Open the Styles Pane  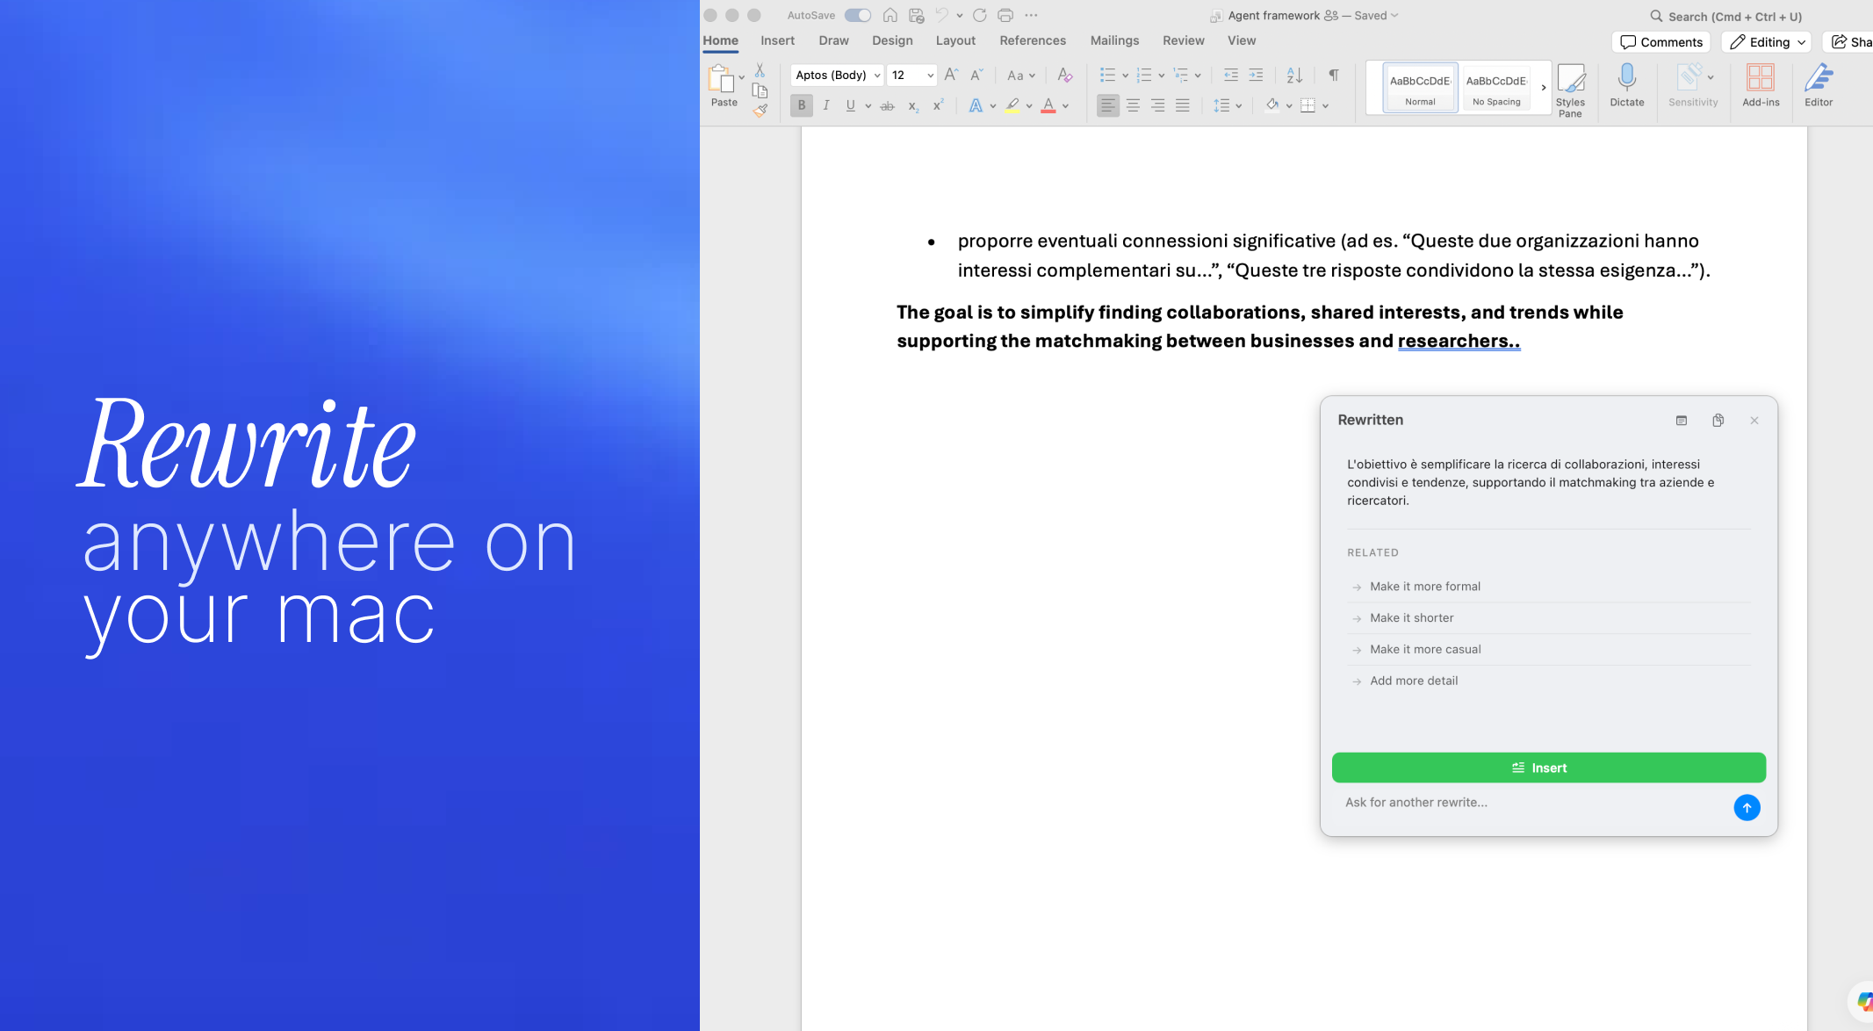click(1570, 88)
